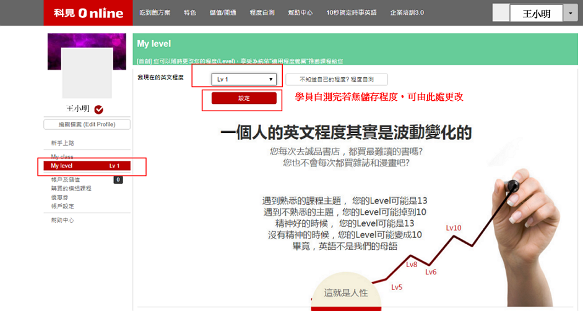583x311 pixels.
Task: Click the Lv10 label on the chart
Action: coord(454,228)
